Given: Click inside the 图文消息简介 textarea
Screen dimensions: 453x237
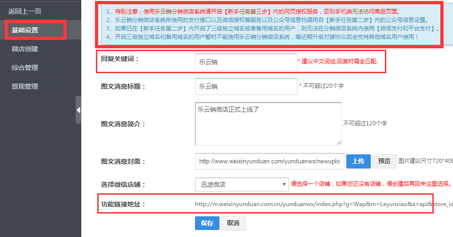Looking at the screenshot, I should pos(268,124).
